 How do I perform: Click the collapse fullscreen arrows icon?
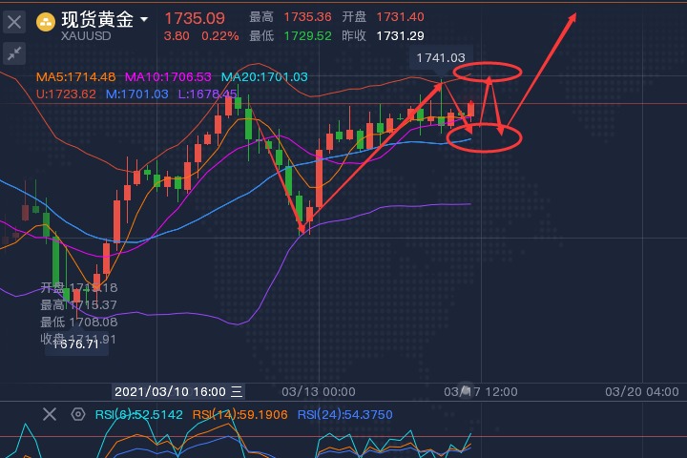pyautogui.click(x=15, y=54)
